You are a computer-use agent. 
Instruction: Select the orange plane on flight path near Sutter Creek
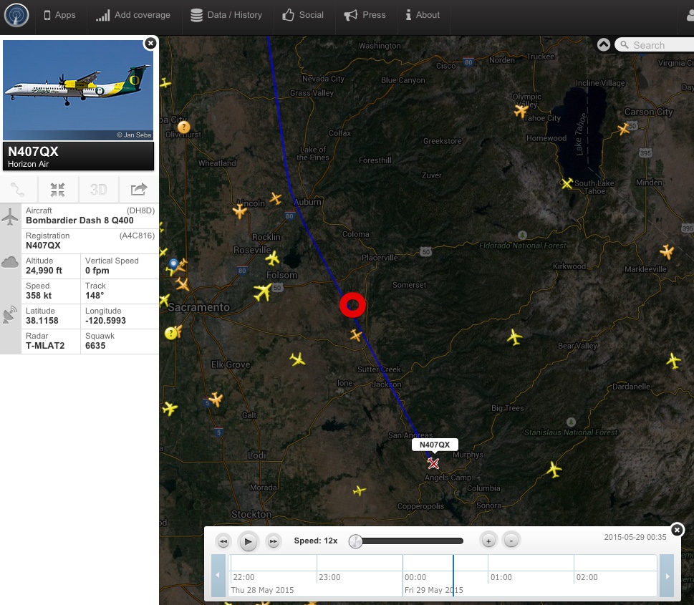[x=356, y=335]
